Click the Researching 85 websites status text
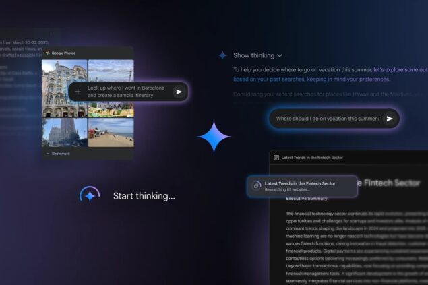The width and height of the screenshot is (428, 285). [287, 189]
